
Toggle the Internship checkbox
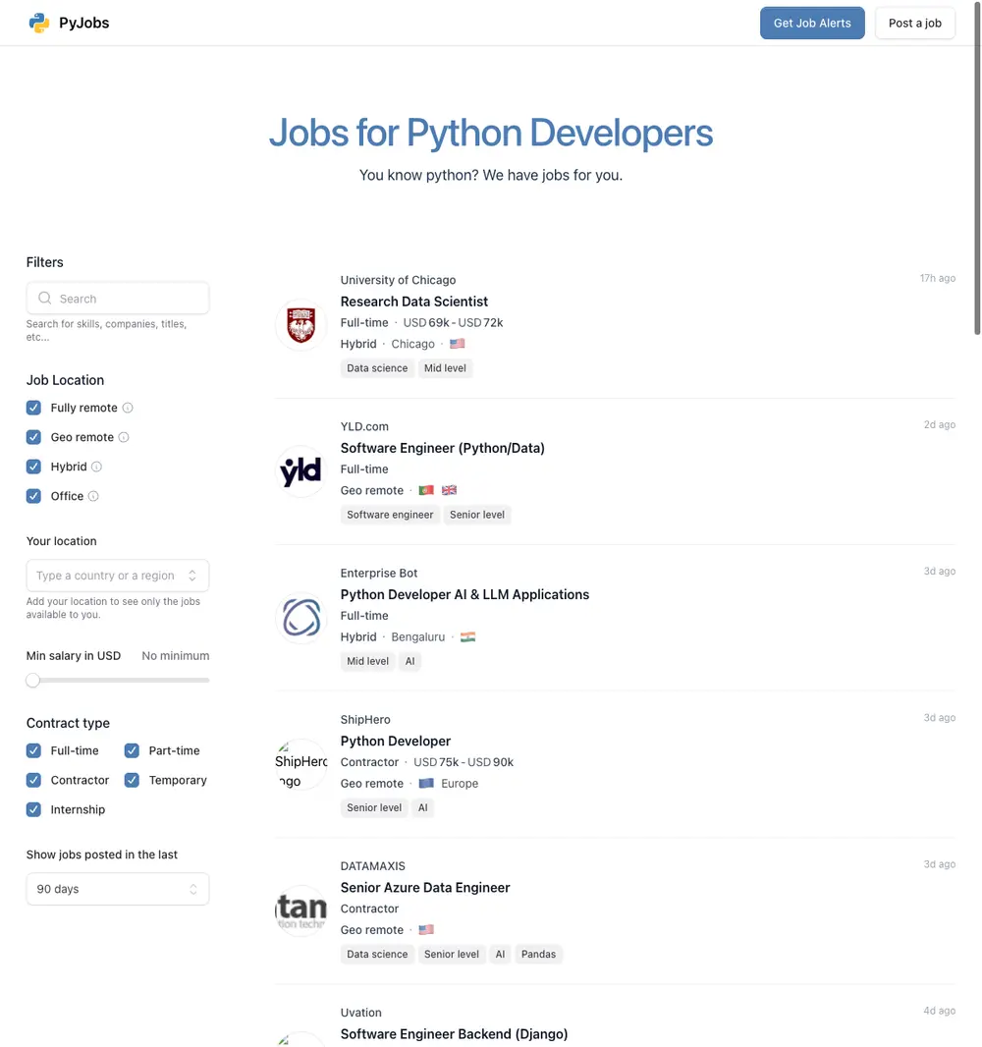[x=33, y=809]
